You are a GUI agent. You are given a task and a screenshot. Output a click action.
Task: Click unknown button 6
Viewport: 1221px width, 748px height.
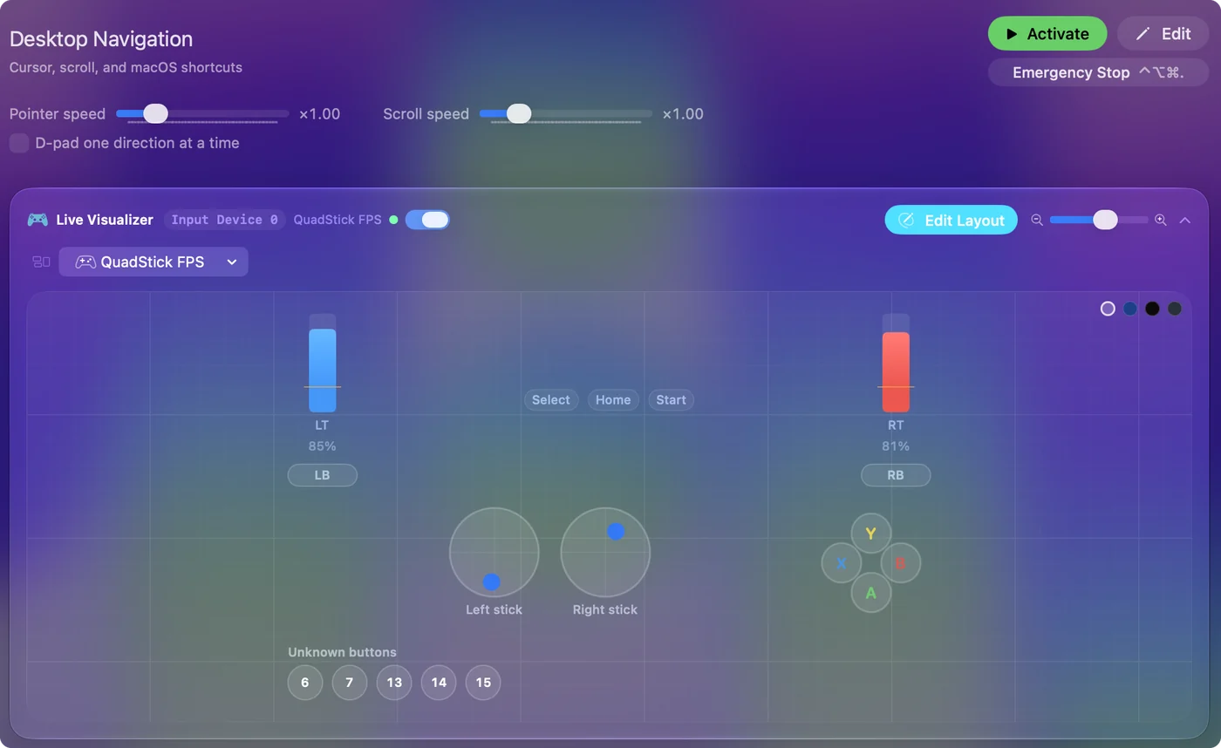305,683
